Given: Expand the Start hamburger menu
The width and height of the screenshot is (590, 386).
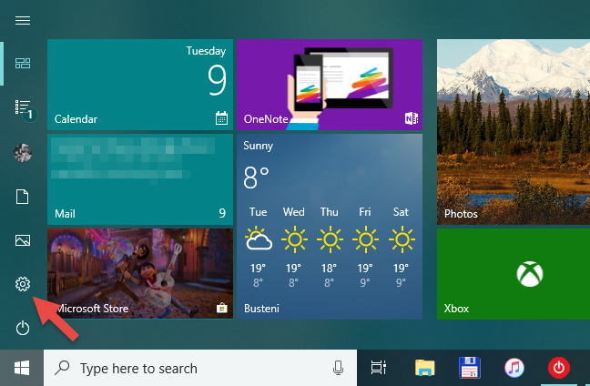Looking at the screenshot, I should pos(23,20).
